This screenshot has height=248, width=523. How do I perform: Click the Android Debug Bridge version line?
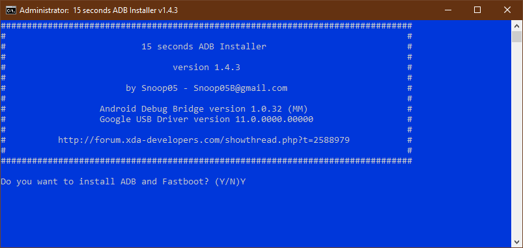coord(204,108)
